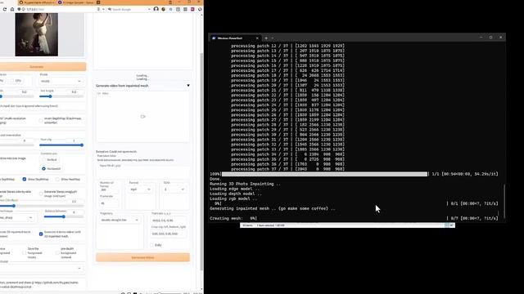
Task: Go to the browser home page
Action: tap(12, 9)
